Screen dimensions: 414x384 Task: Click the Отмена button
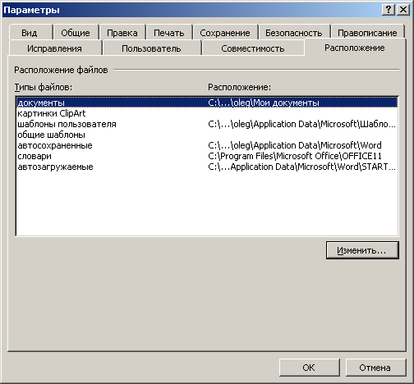pyautogui.click(x=375, y=368)
